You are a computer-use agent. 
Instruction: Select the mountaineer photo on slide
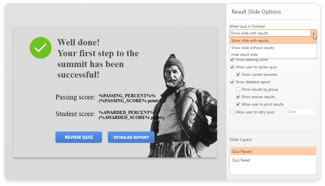tap(182, 106)
